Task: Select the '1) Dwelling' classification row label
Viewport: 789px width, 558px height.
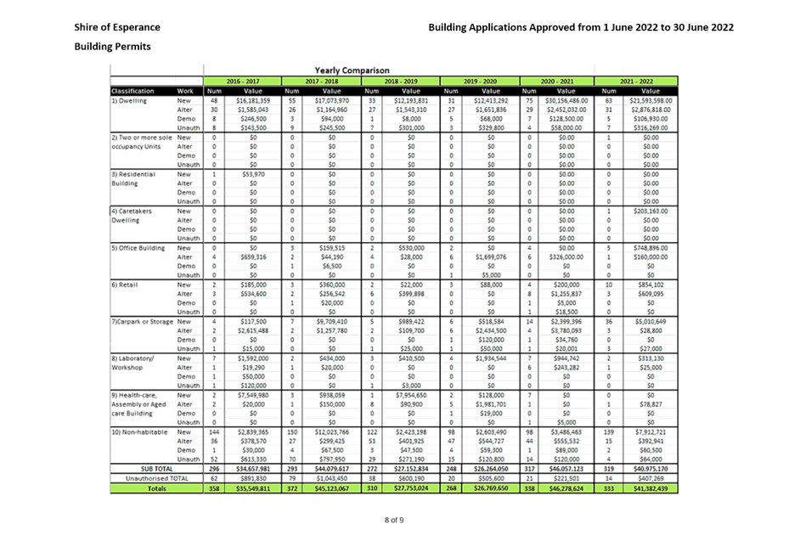Action: pyautogui.click(x=129, y=100)
